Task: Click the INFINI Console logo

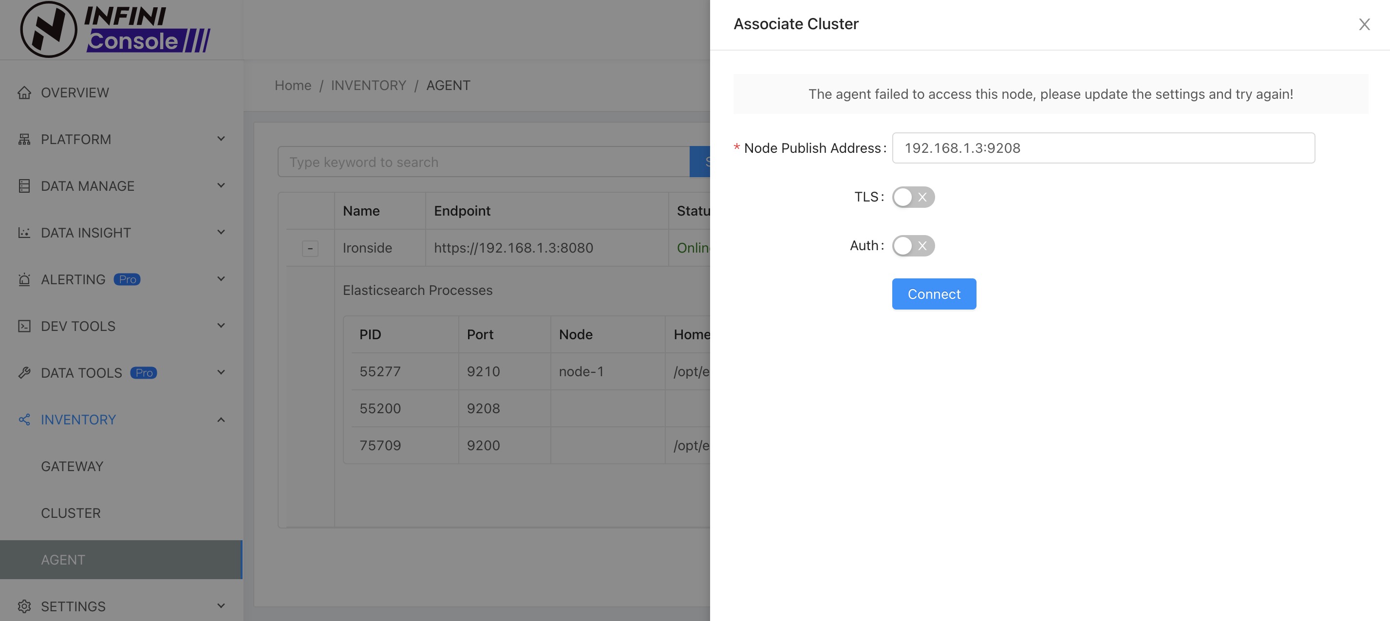Action: click(115, 29)
